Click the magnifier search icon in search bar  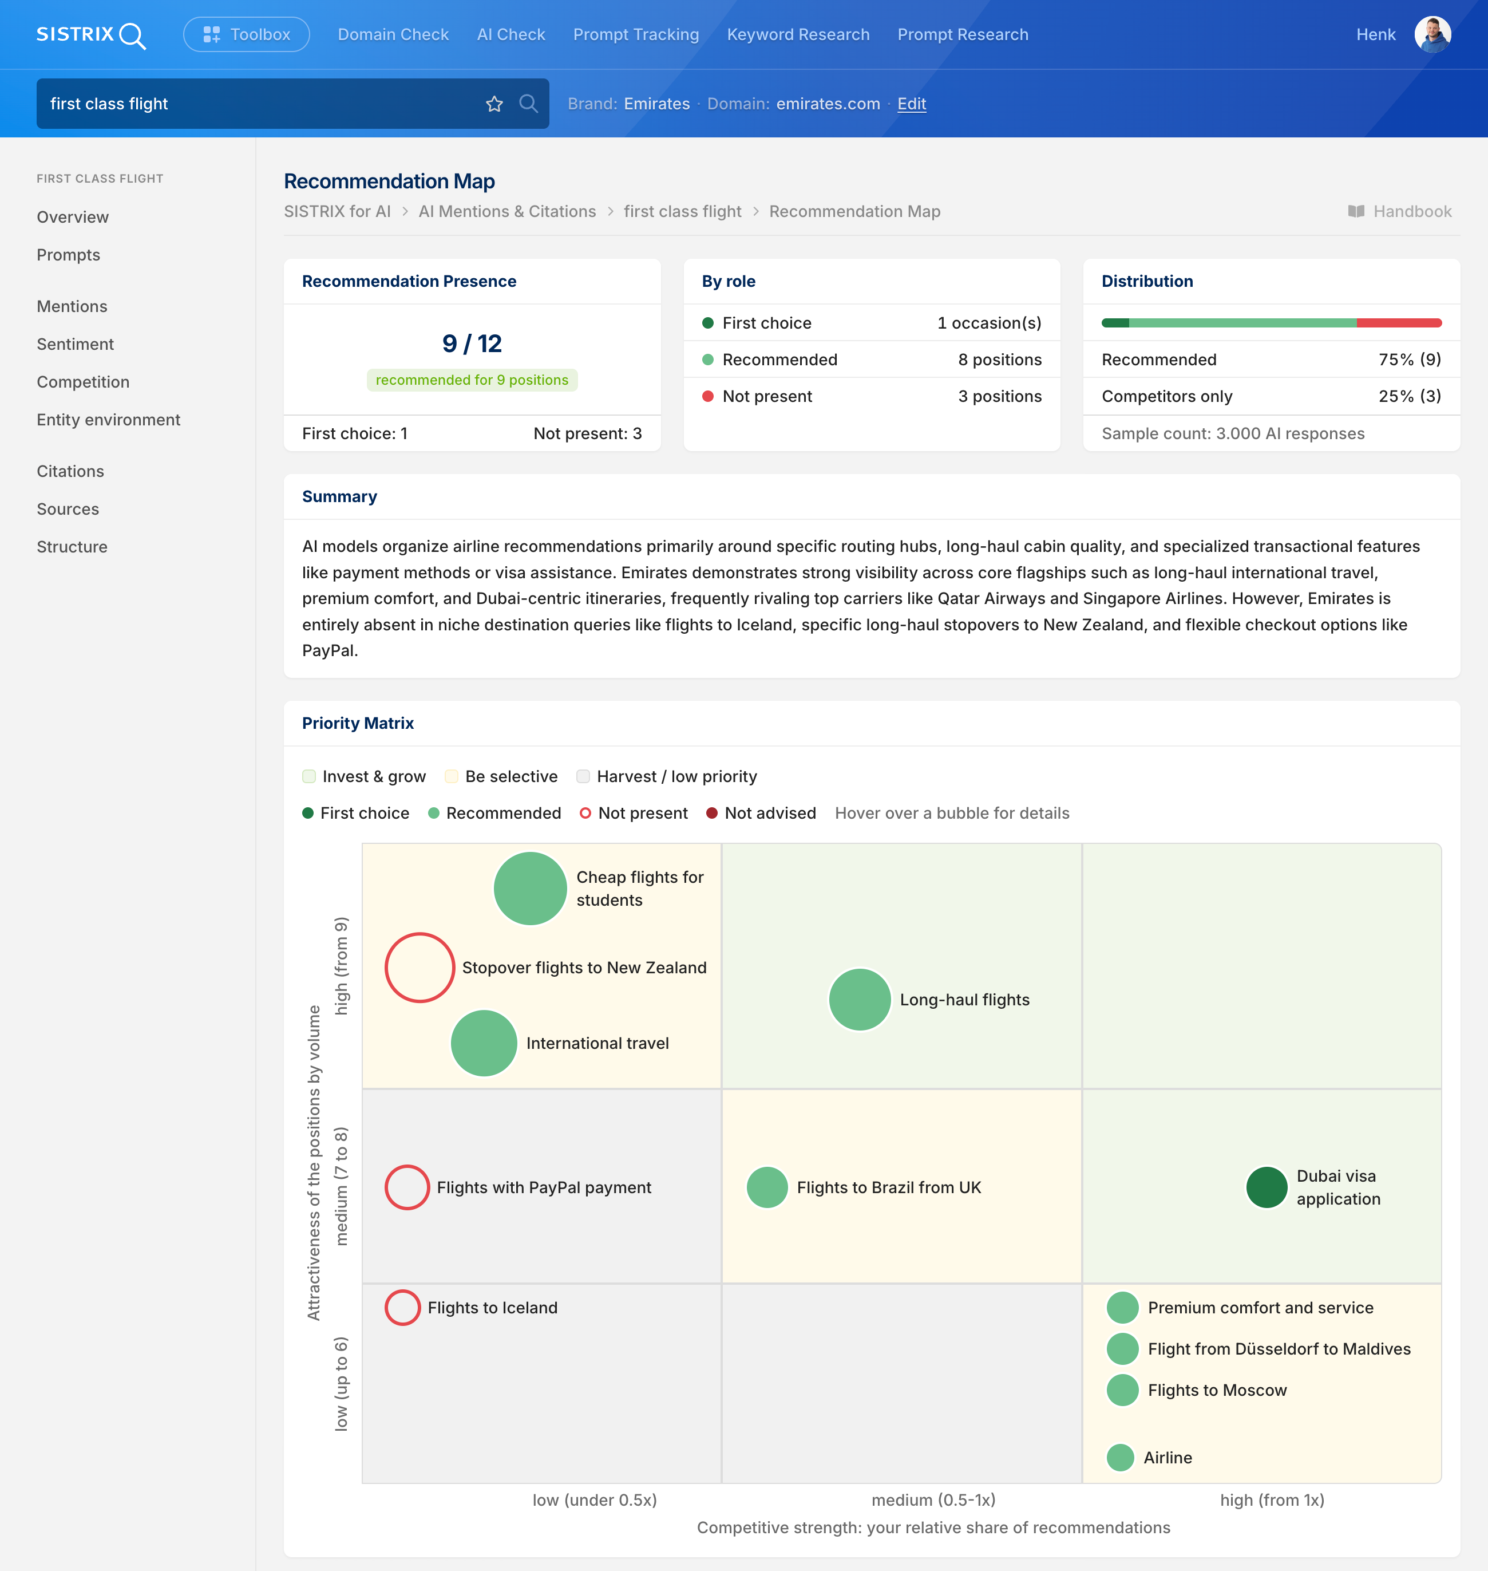528,104
